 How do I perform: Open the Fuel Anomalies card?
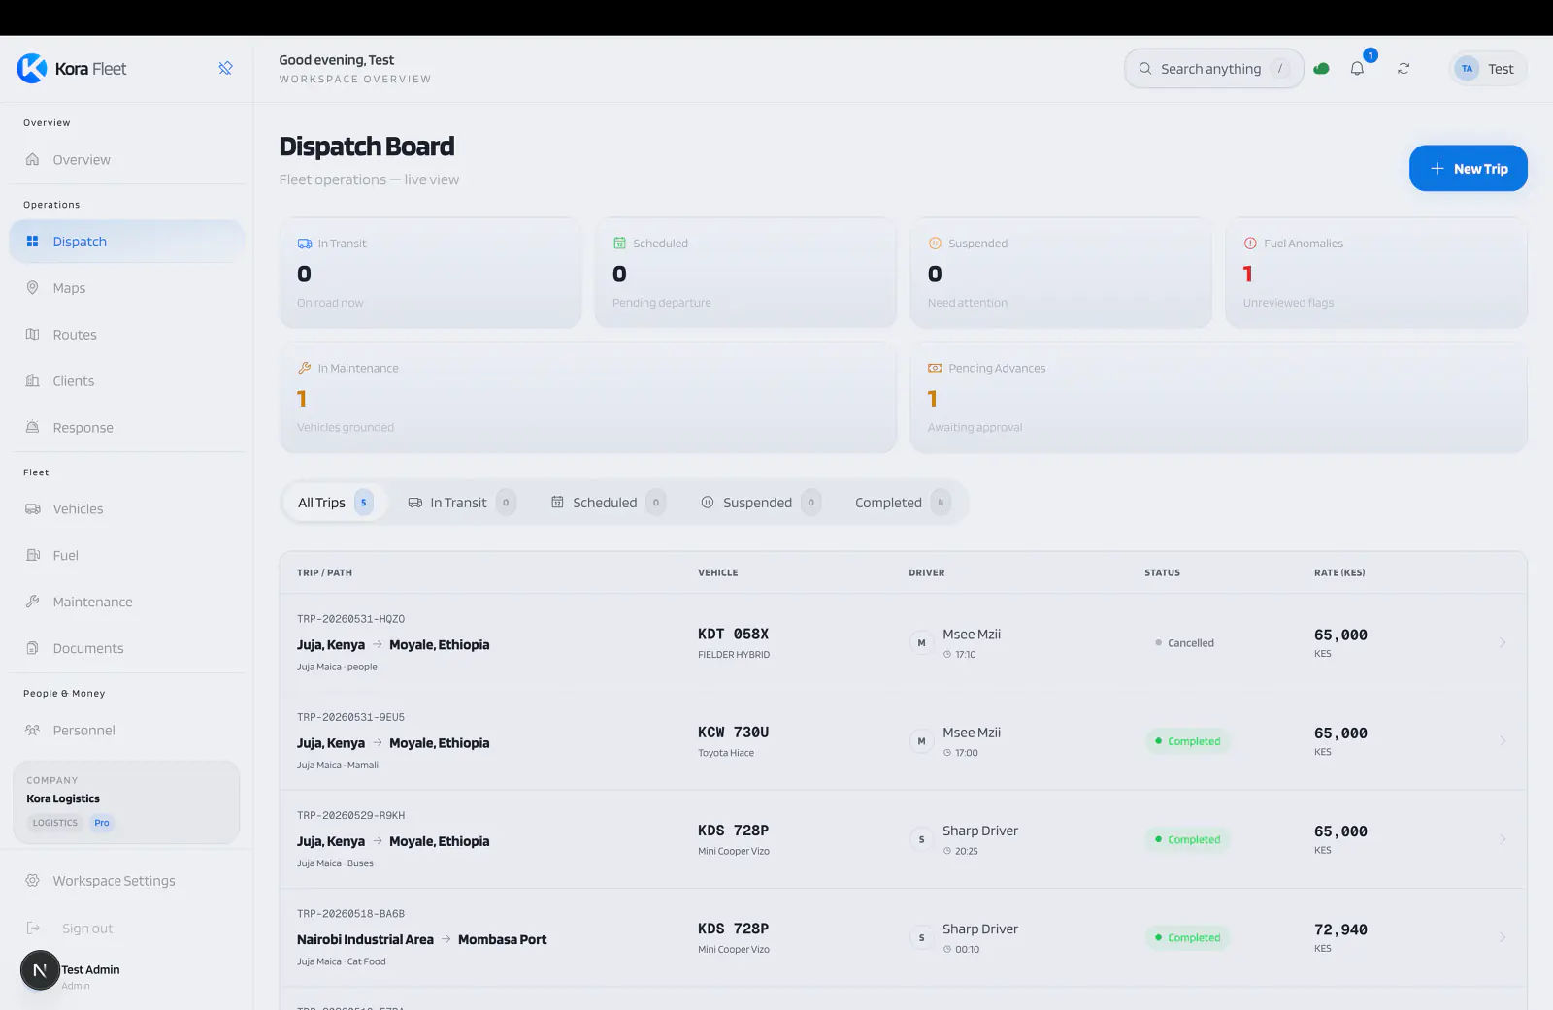[1376, 273]
